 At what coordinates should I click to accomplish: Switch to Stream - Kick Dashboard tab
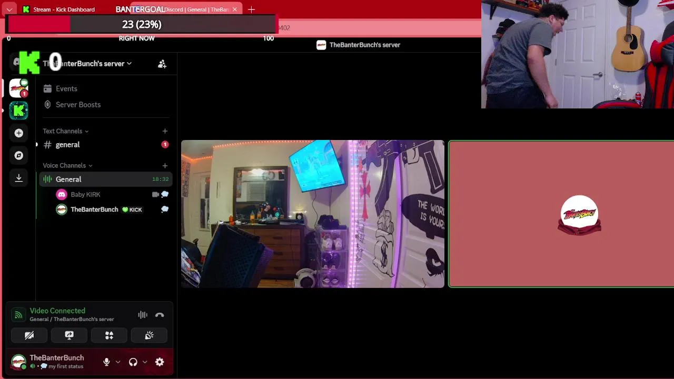(64, 9)
